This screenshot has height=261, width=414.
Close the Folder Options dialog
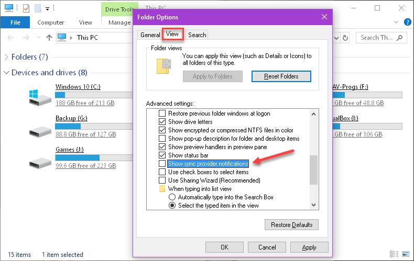pos(324,17)
